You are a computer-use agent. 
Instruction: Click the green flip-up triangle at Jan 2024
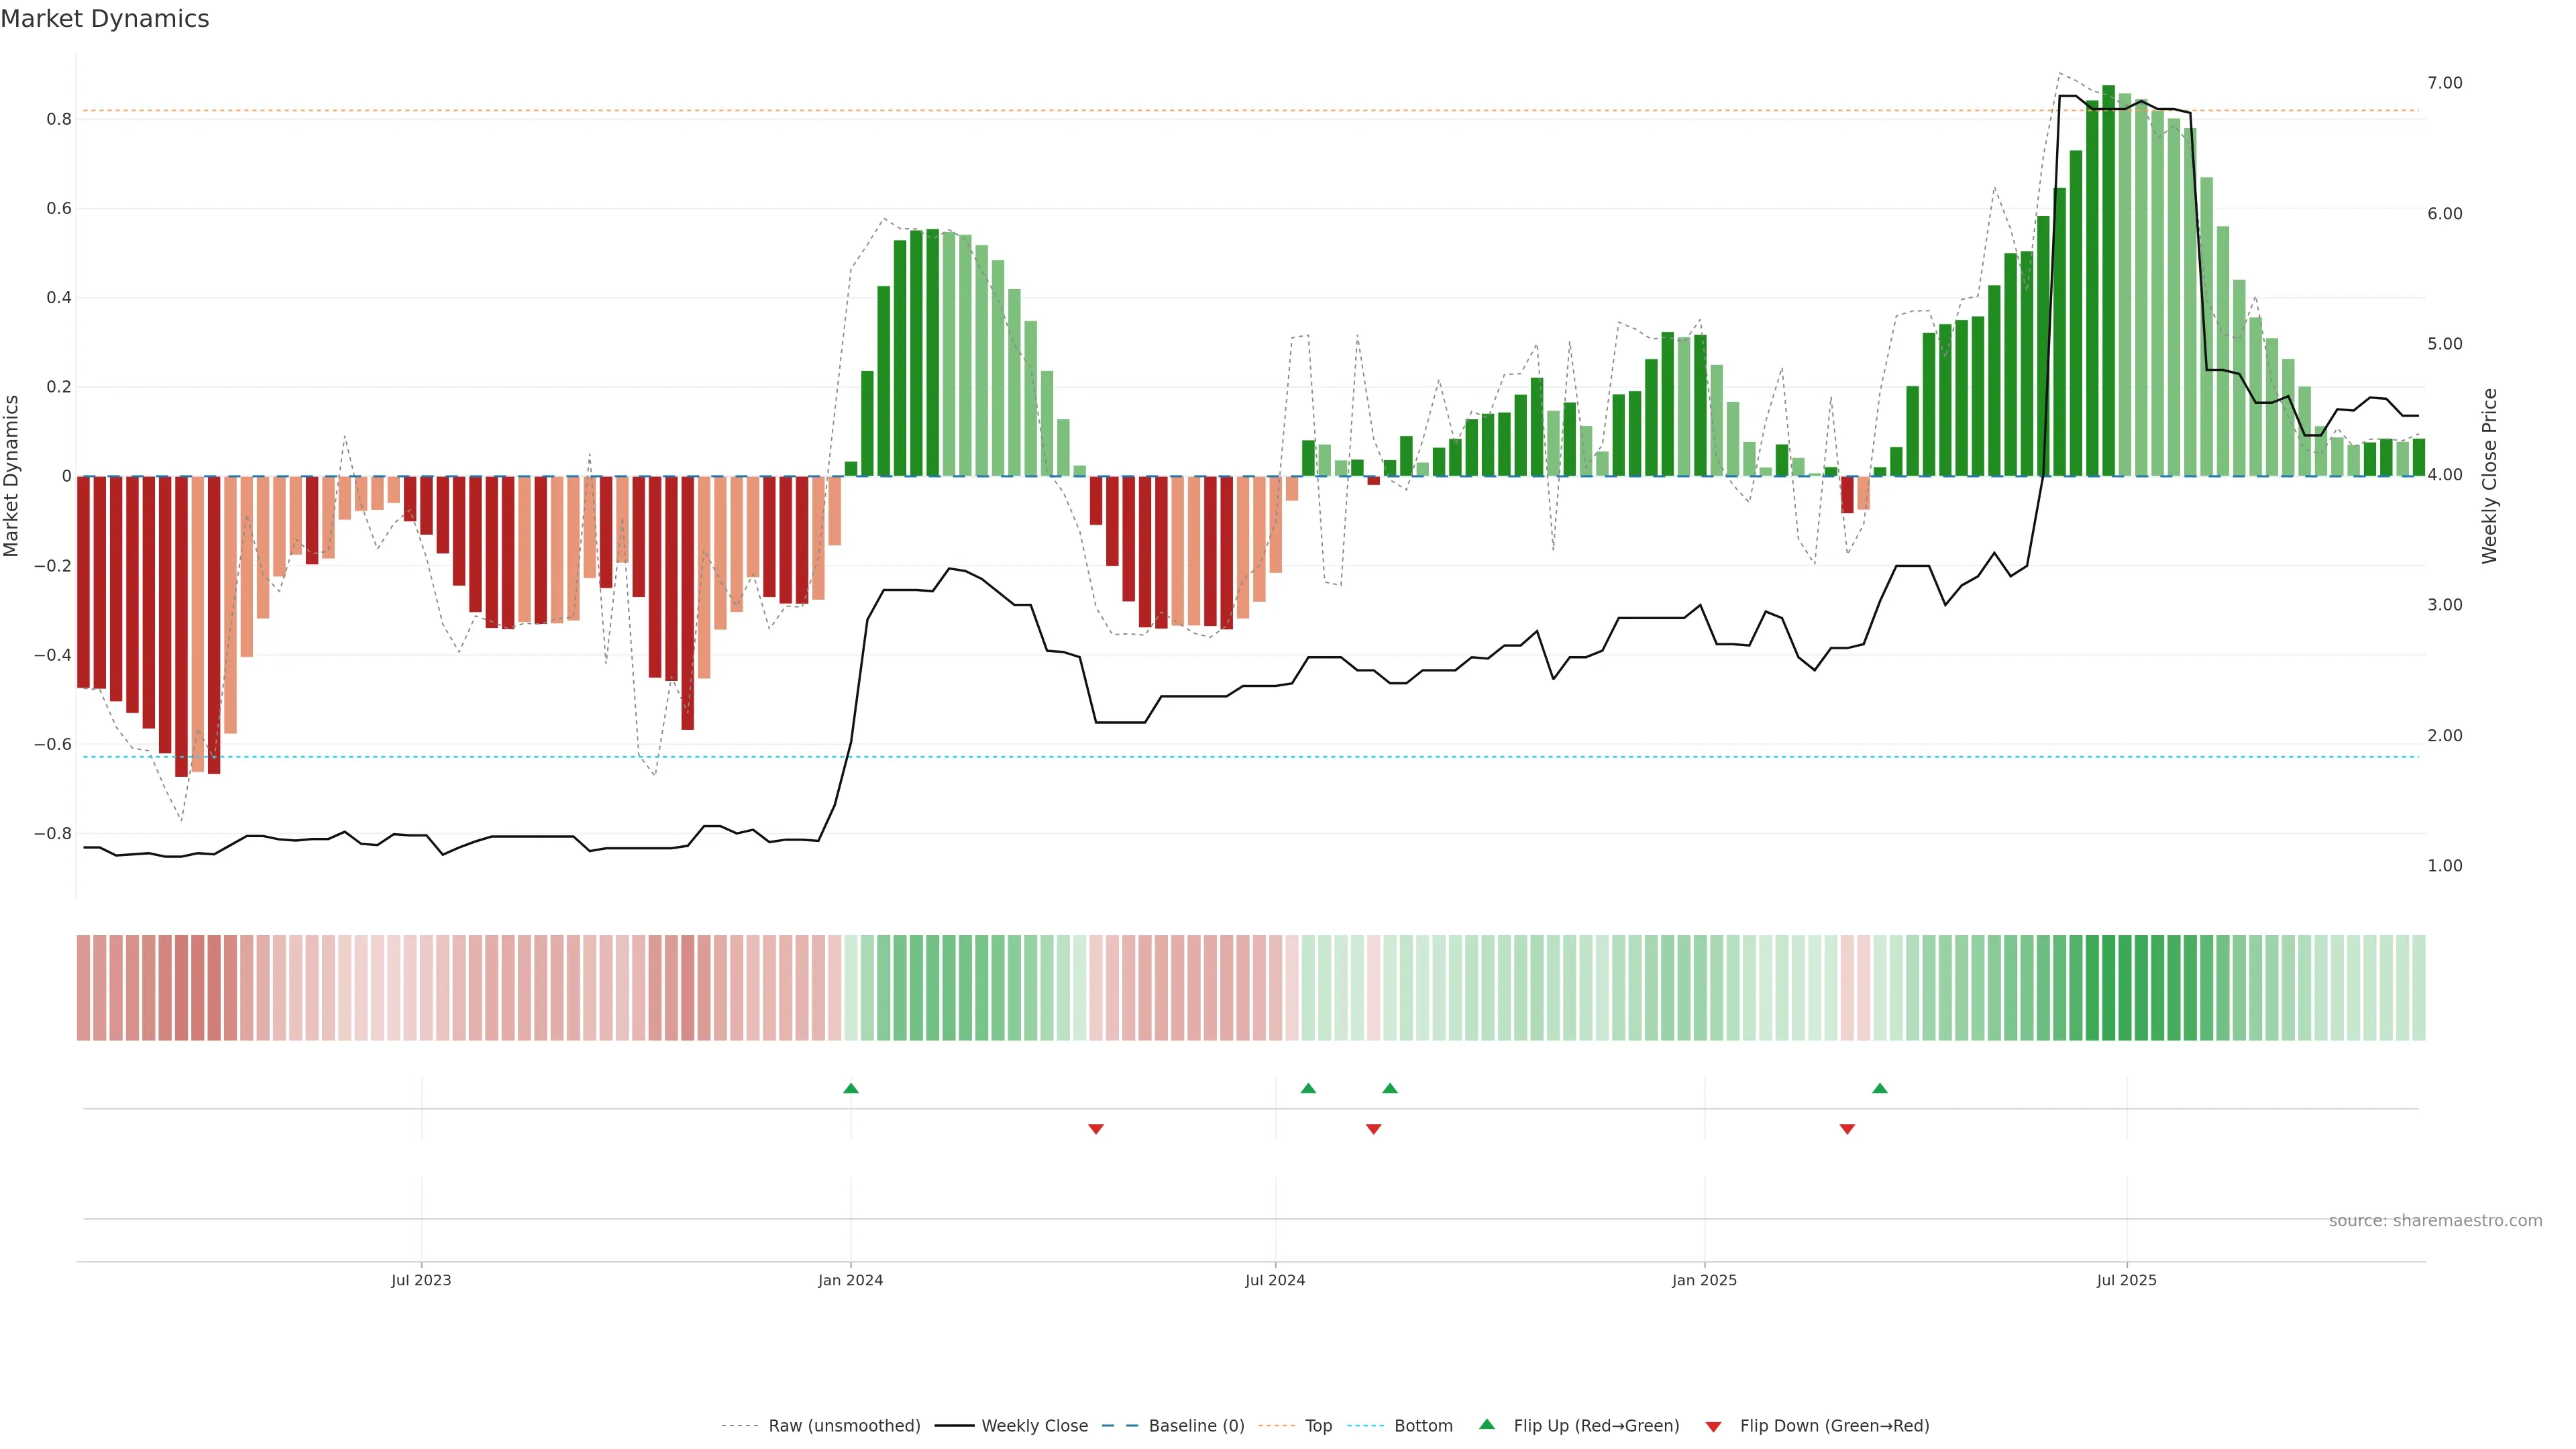click(x=851, y=1088)
